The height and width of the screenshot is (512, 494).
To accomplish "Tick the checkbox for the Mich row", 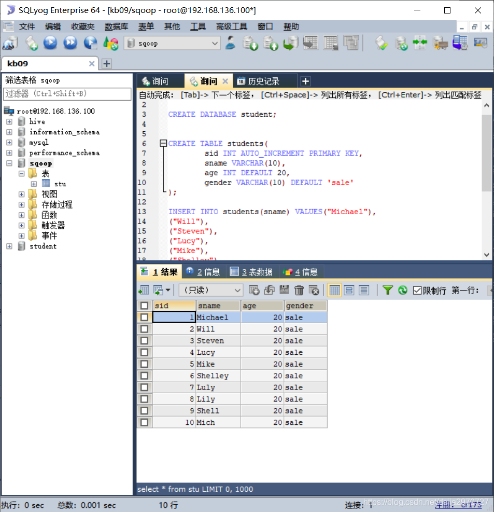I will click(x=144, y=422).
